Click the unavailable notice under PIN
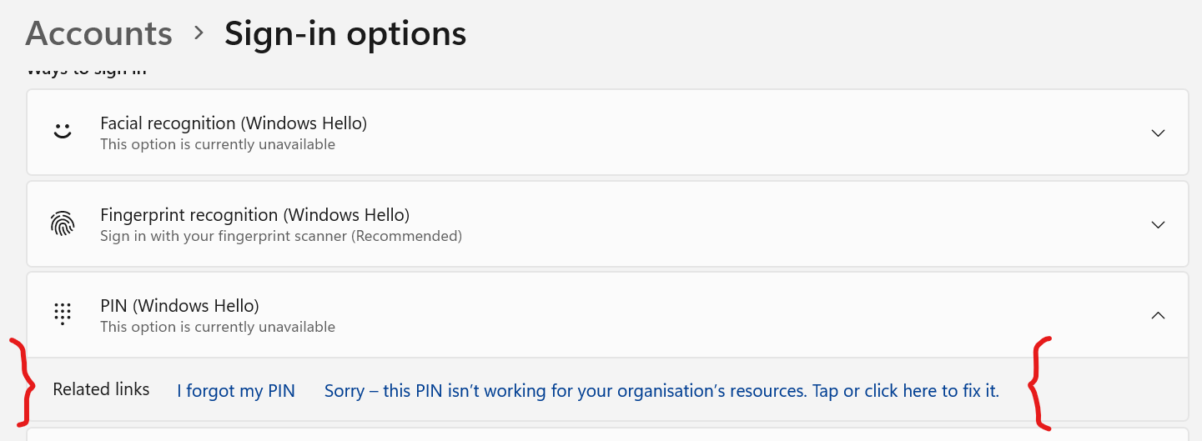The height and width of the screenshot is (441, 1202). pyautogui.click(x=218, y=327)
